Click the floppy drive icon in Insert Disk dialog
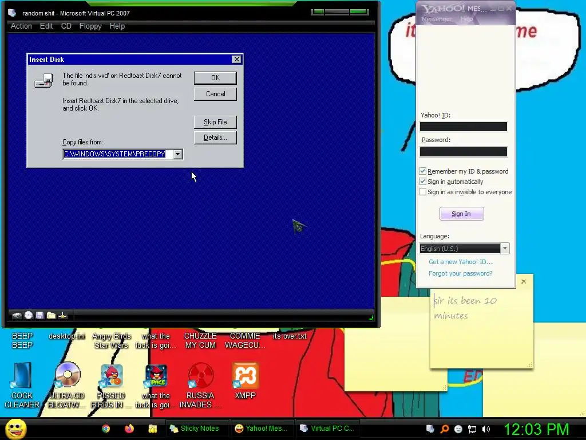 tap(43, 80)
